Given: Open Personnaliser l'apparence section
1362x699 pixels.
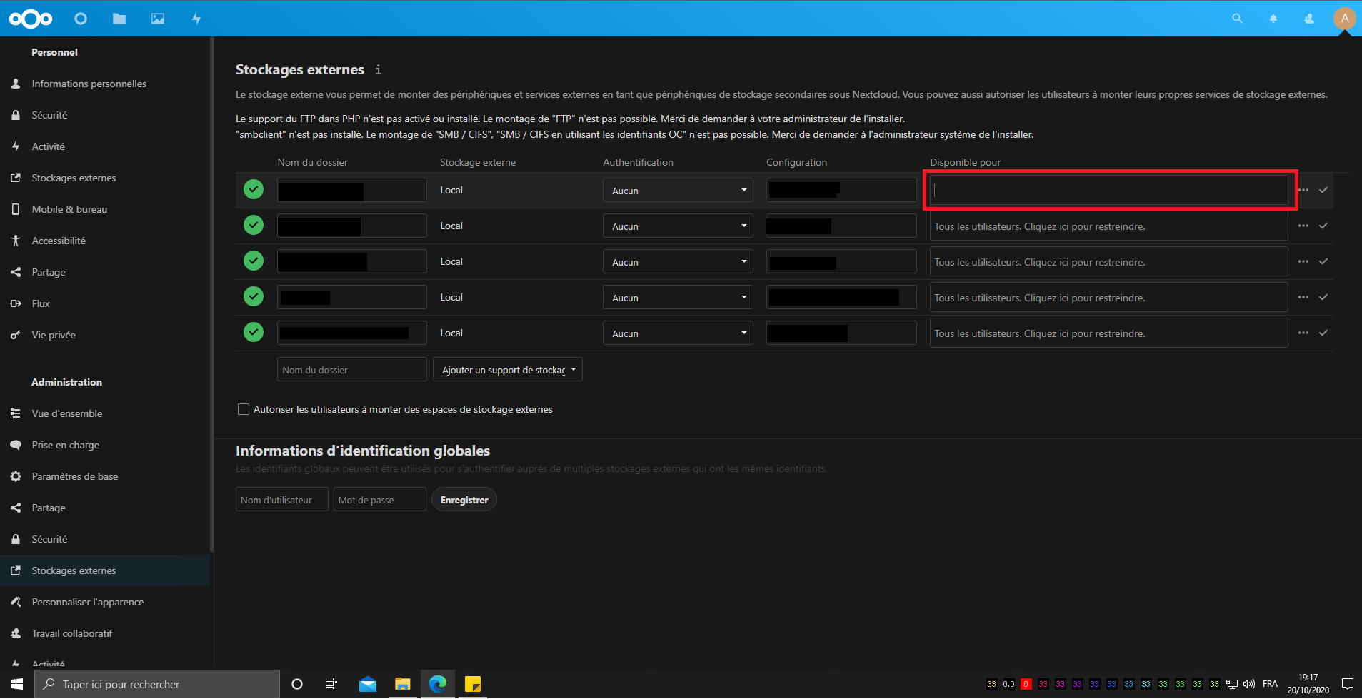Looking at the screenshot, I should click(x=87, y=602).
